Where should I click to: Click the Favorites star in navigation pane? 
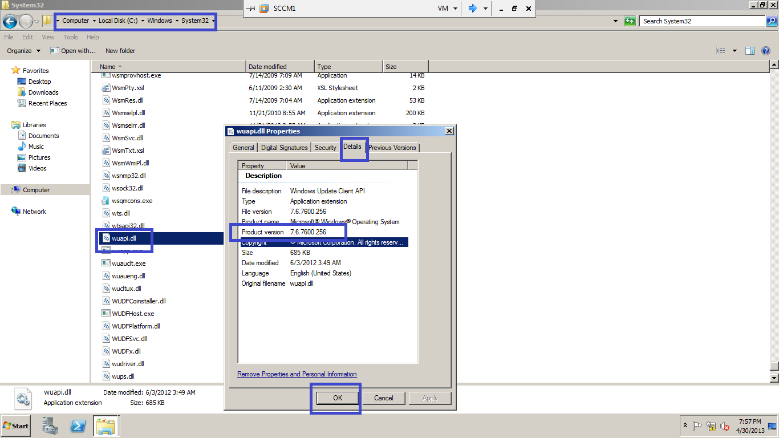click(x=16, y=70)
